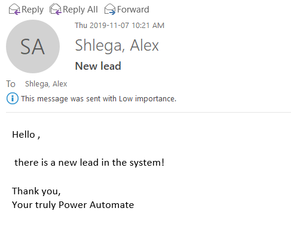Select the Reply text label

[32, 10]
